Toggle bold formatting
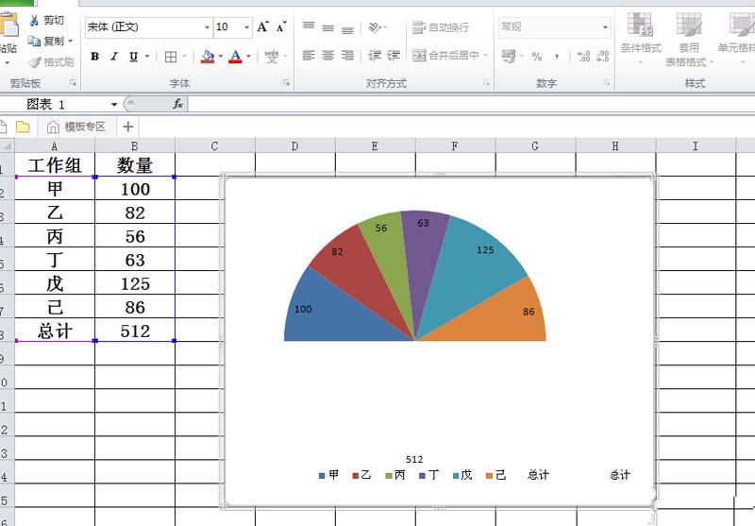 pos(95,57)
